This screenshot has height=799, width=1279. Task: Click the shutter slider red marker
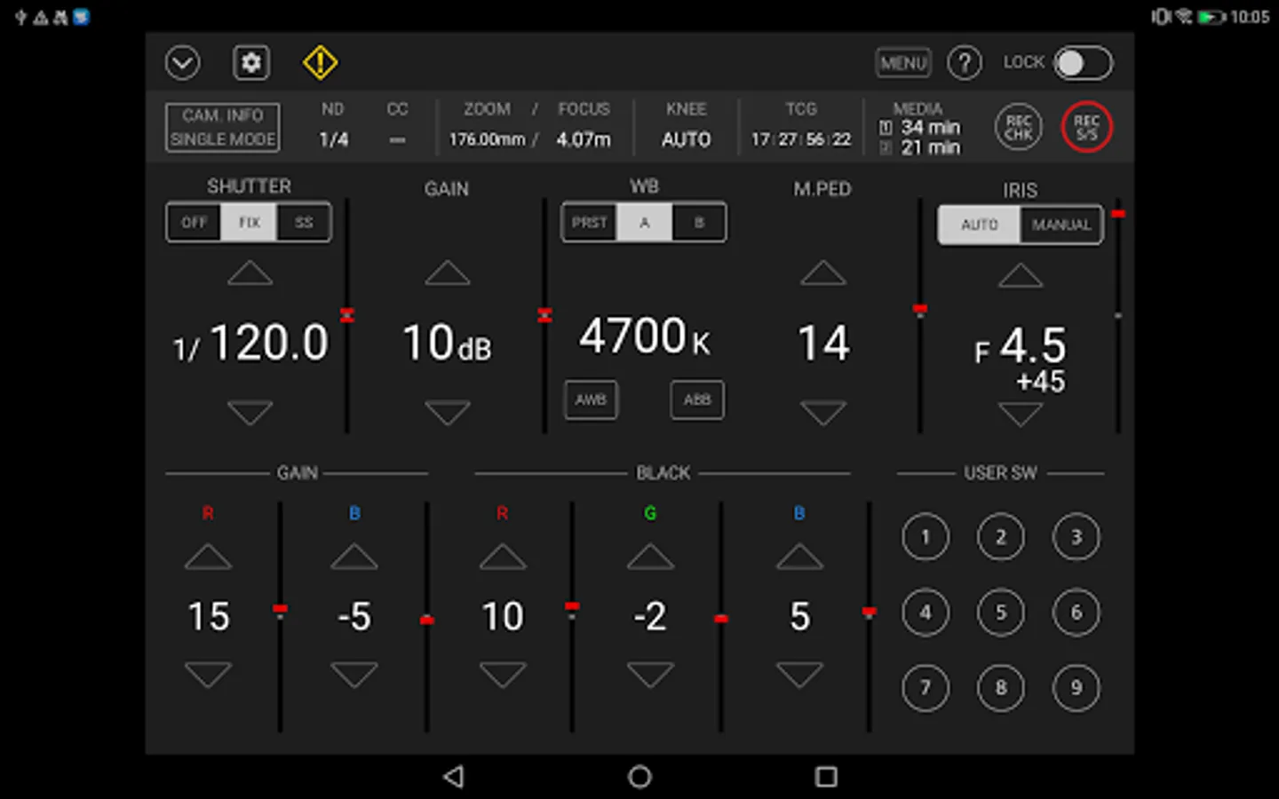(347, 314)
